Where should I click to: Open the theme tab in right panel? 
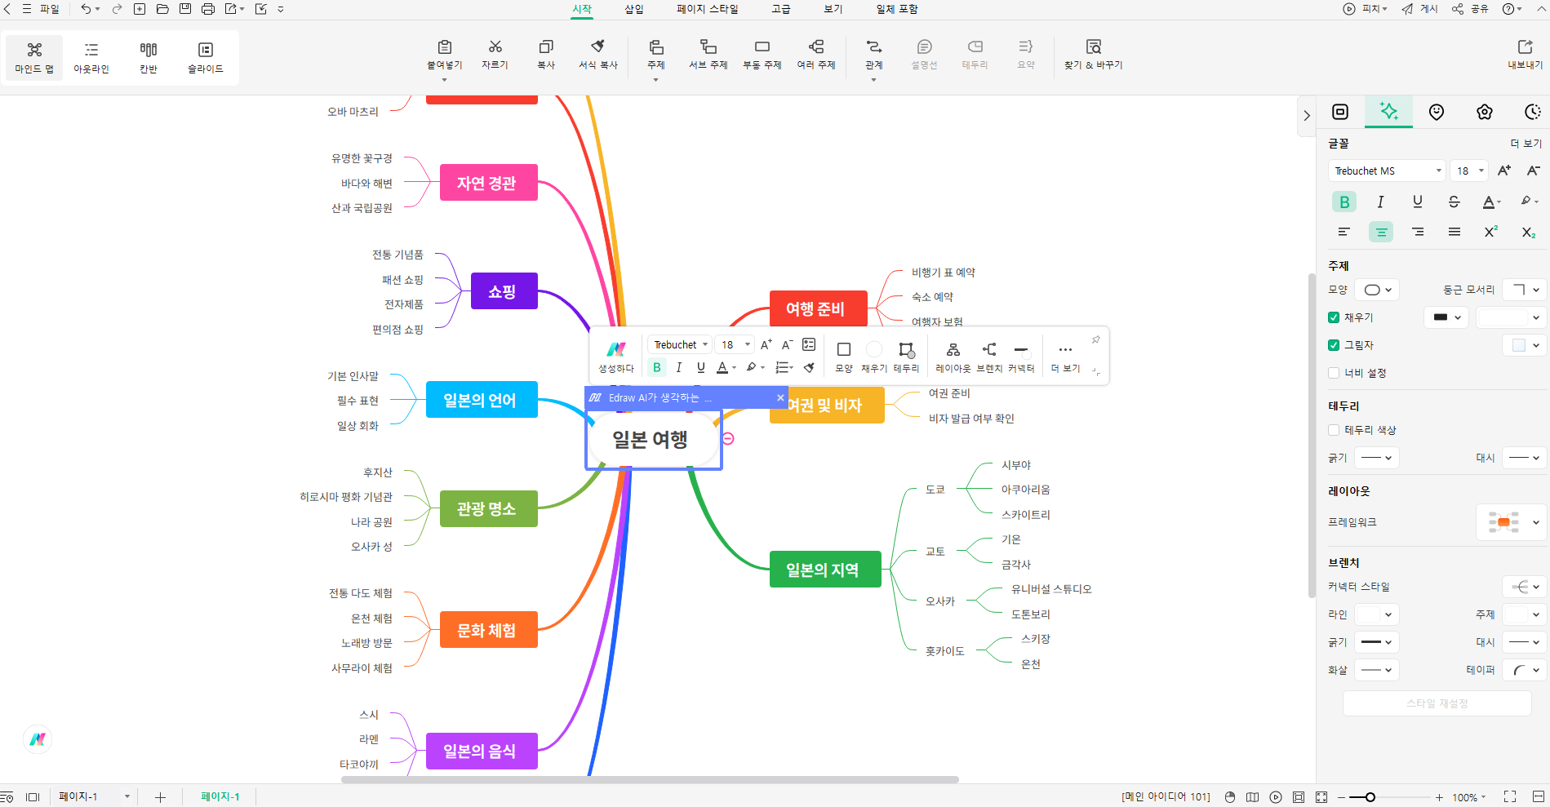(x=1485, y=112)
